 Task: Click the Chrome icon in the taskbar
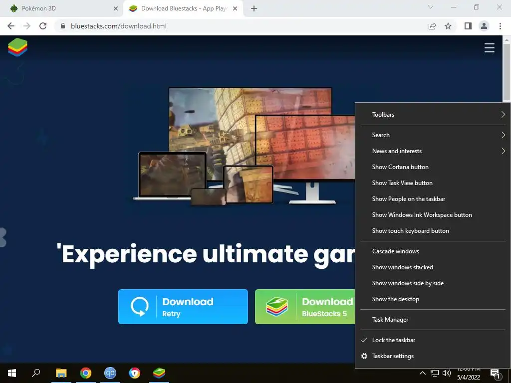pyautogui.click(x=86, y=373)
